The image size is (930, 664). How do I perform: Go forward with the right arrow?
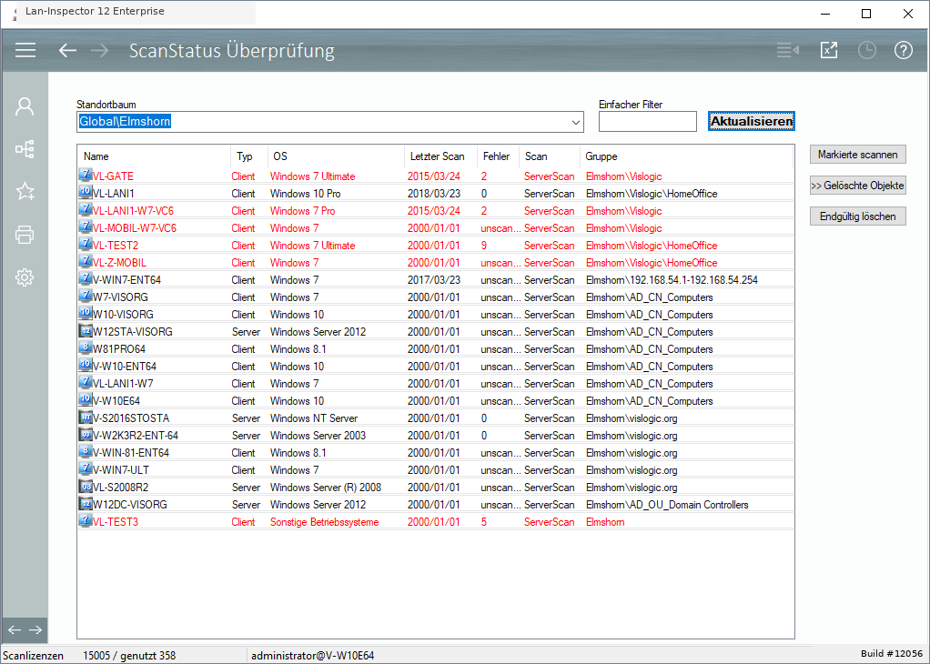100,50
